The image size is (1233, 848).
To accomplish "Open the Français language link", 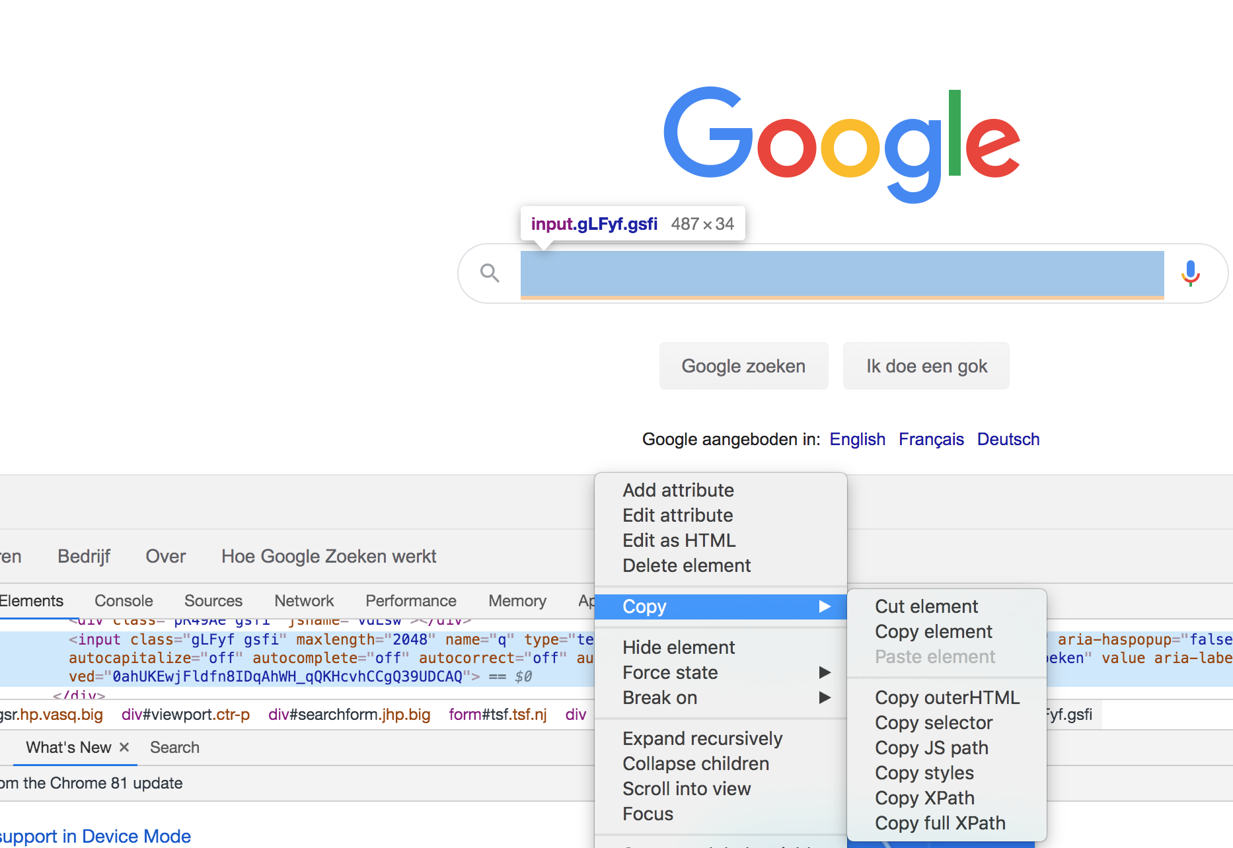I will 931,439.
